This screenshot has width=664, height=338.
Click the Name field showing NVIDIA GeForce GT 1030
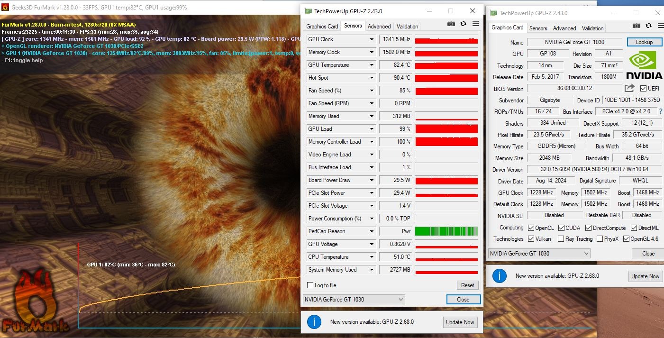coord(575,42)
